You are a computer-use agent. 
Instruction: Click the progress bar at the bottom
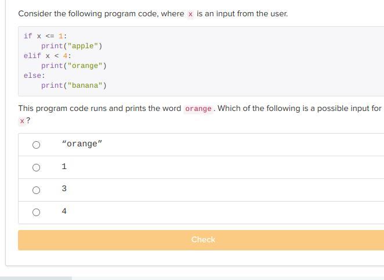pos(36,278)
